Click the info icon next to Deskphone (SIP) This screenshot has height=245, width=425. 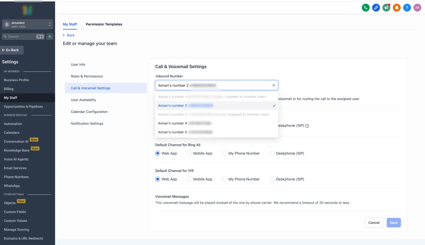pos(307,126)
